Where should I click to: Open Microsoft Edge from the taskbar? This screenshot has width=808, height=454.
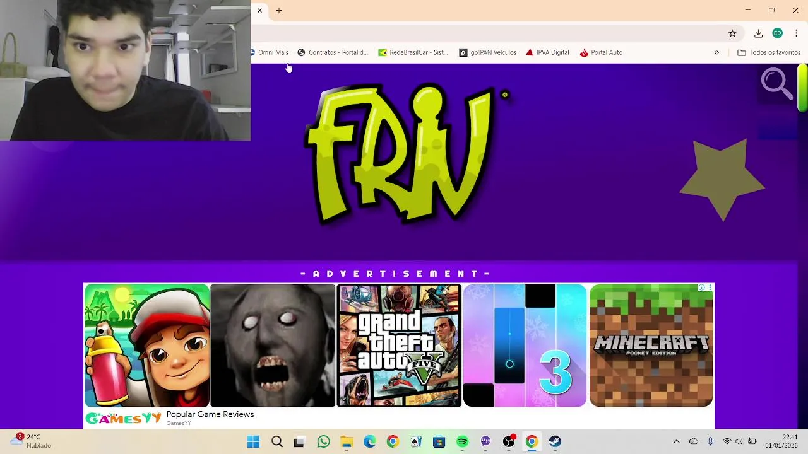coord(370,441)
